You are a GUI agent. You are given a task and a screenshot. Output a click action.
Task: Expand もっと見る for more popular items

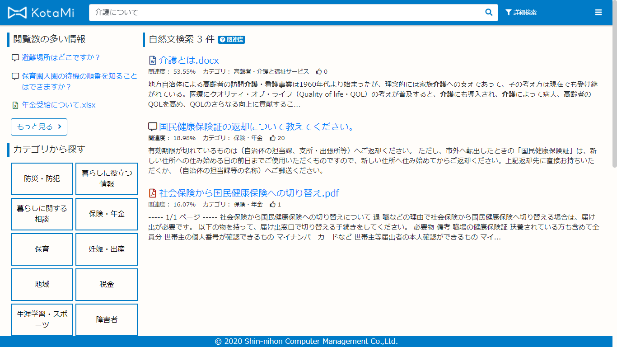[39, 127]
